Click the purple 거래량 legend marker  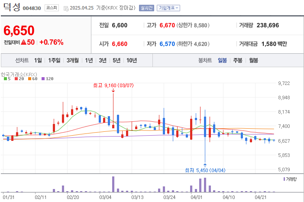[284, 179]
